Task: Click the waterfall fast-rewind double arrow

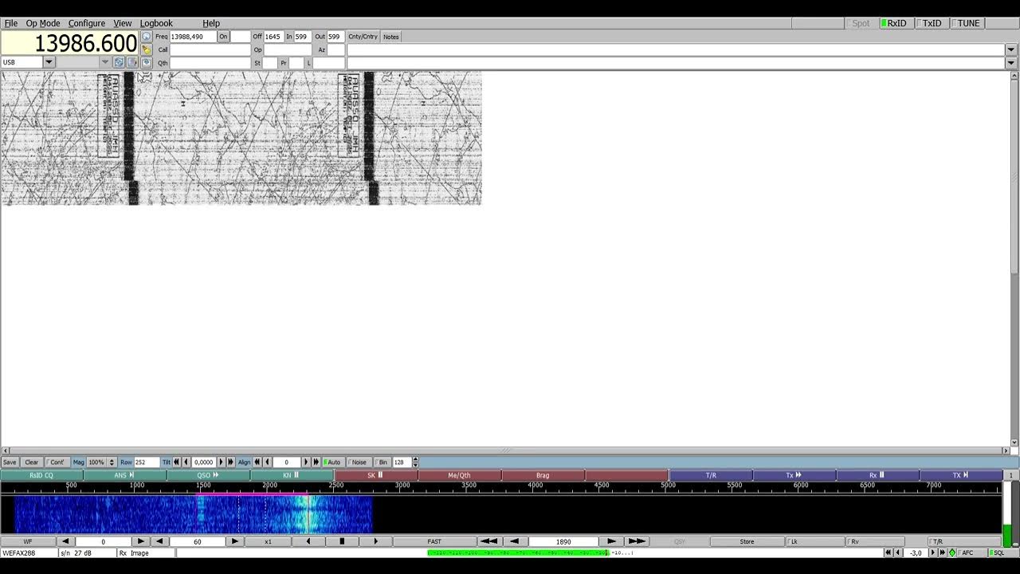Action: (488, 541)
